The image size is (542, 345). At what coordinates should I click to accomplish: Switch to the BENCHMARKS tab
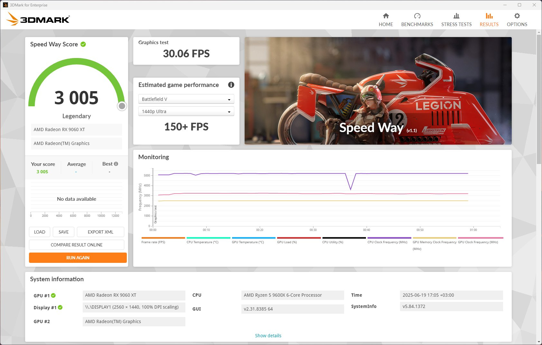point(417,20)
